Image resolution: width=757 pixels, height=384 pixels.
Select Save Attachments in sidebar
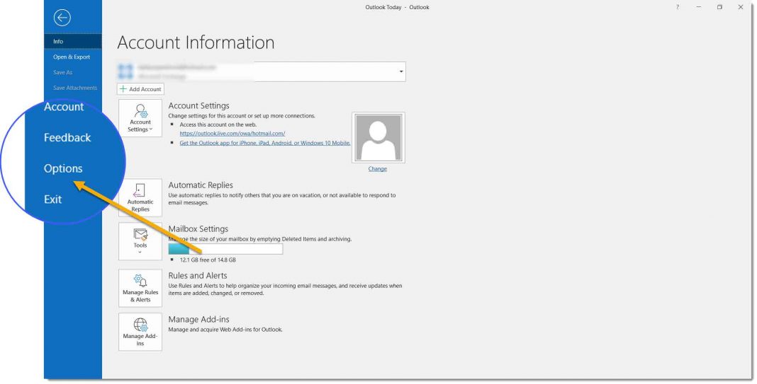[x=75, y=88]
